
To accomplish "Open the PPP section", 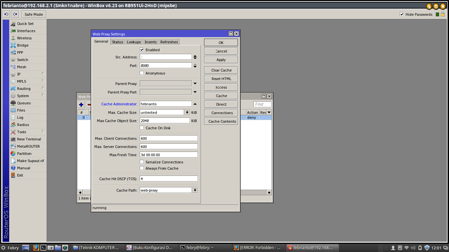I will pos(20,52).
